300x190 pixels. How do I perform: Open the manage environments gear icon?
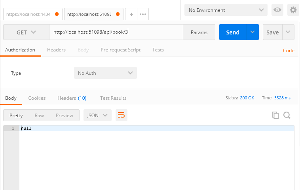293,10
